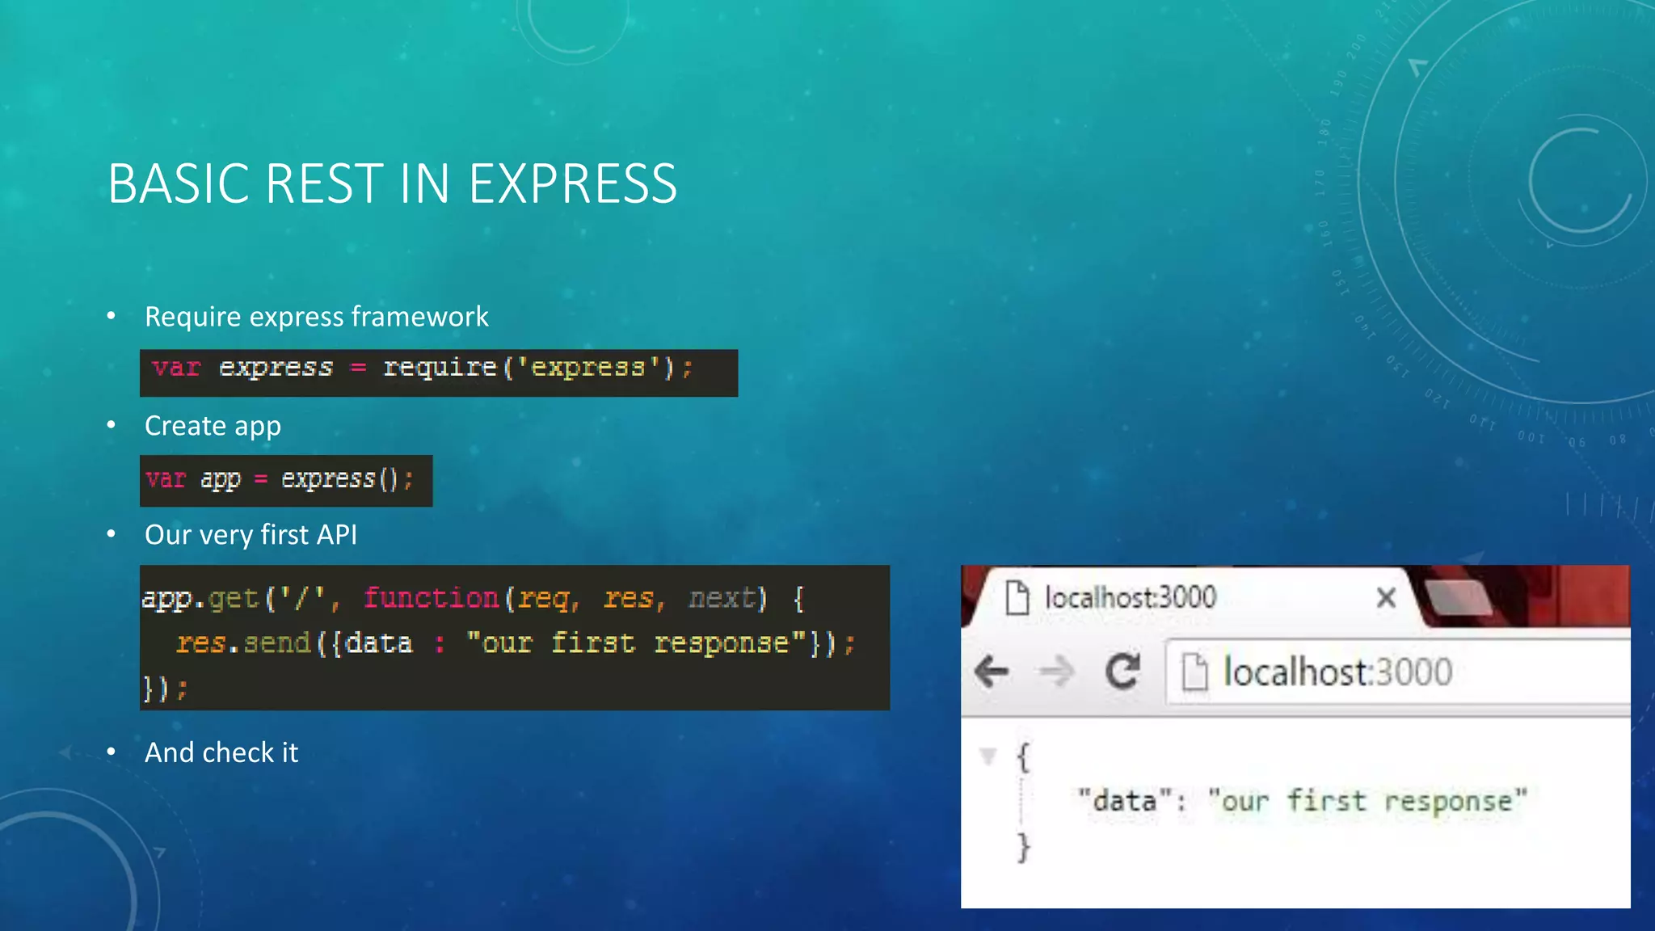This screenshot has height=931, width=1655.
Task: Collapse the JSON object with the triangle
Action: [988, 756]
